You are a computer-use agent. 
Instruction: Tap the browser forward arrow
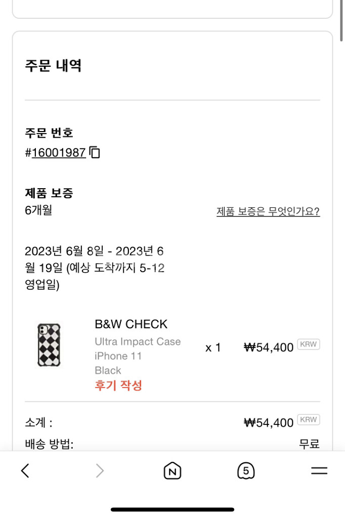(x=100, y=470)
